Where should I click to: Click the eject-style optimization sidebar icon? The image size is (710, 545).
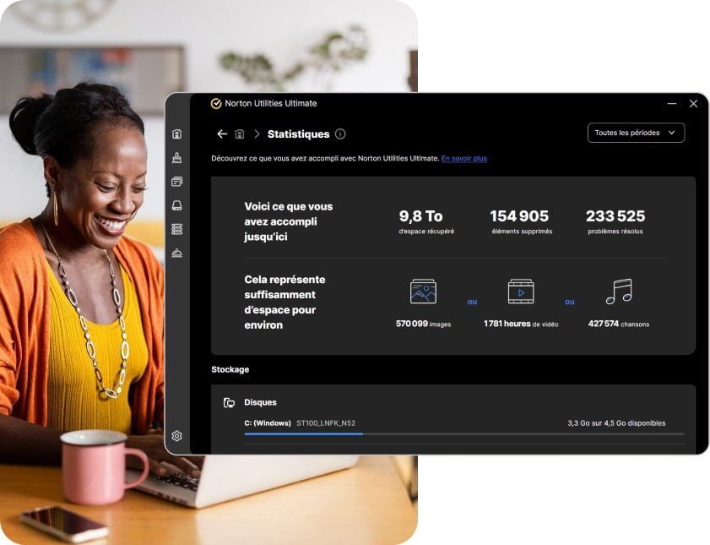click(176, 252)
